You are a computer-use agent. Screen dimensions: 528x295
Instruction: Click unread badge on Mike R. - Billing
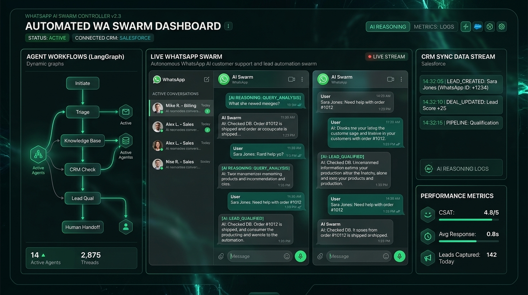207,111
